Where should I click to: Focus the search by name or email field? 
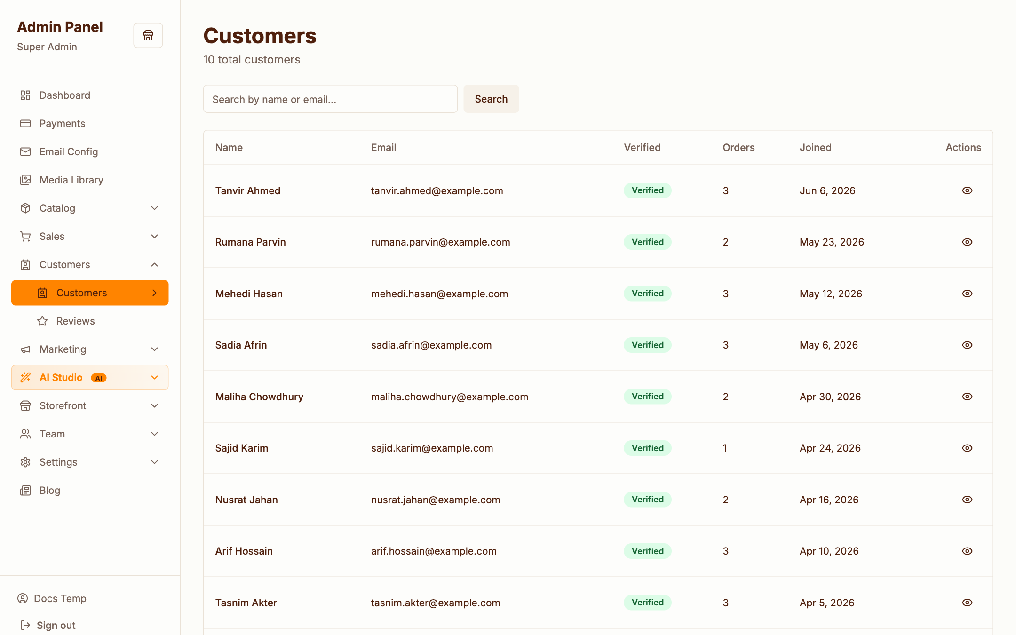pyautogui.click(x=330, y=99)
